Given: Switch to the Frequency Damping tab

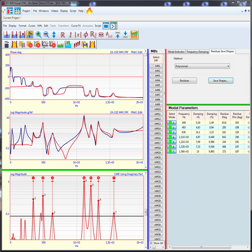Looking at the screenshot, I should pos(197,52).
